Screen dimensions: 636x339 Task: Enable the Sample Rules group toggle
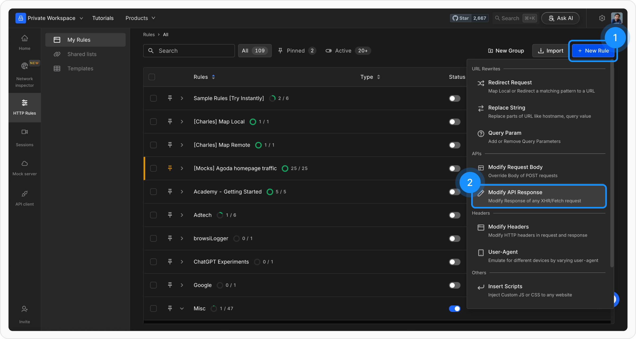(x=454, y=98)
